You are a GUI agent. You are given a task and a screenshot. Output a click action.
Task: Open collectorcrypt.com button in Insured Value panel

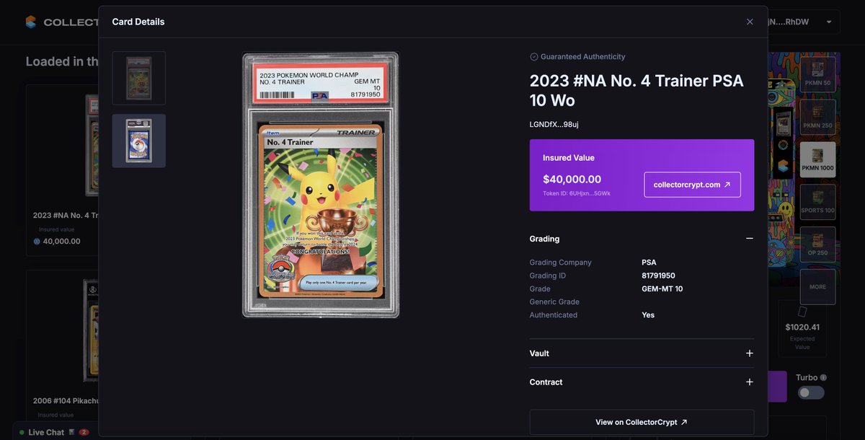coord(692,185)
